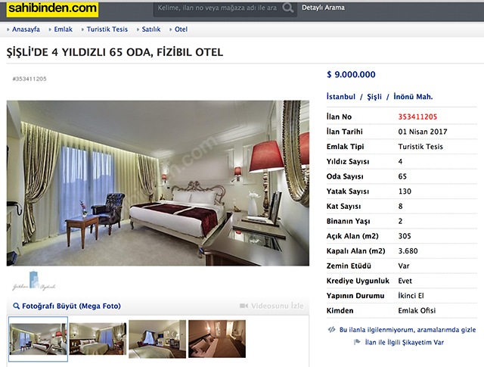484x367 pixels.
Task: Click the video camera icon beside Videosunu İzle
Action: tap(244, 306)
